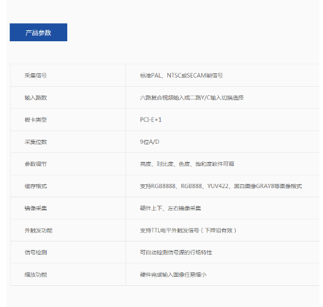The image size is (323, 307).
Task: Select the 外触发功能 label
Action: 39,231
